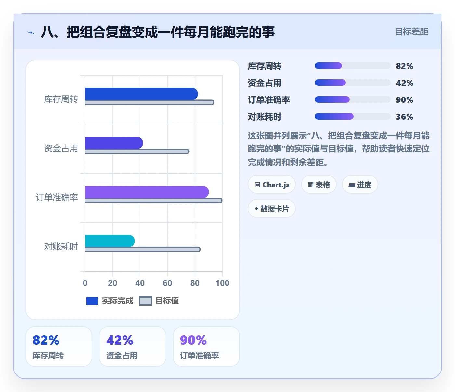Click the gray target bar for 库存周转
This screenshot has width=455, height=392.
tap(149, 102)
